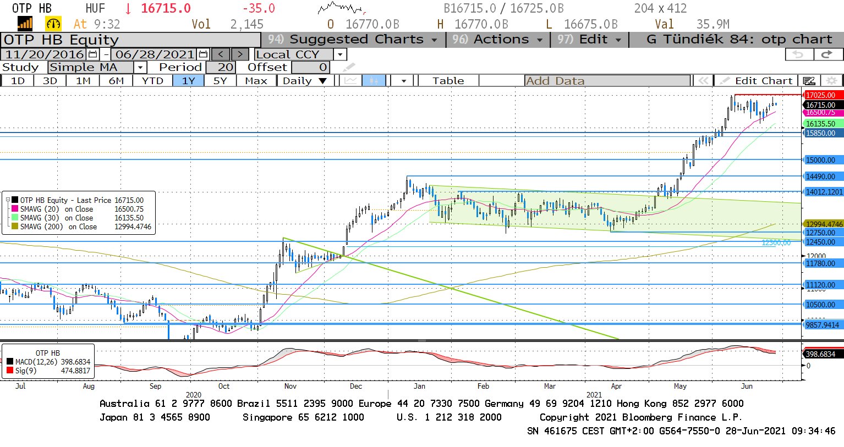Open the Actions dropdown menu

point(497,40)
